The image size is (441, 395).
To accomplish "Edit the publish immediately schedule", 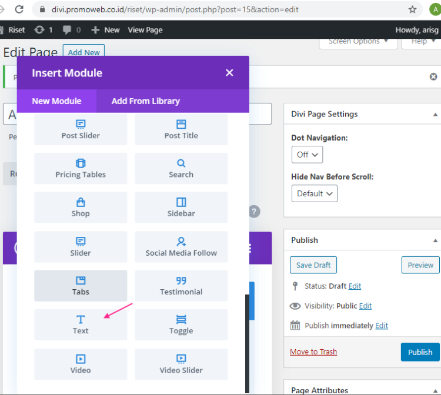I will [382, 326].
